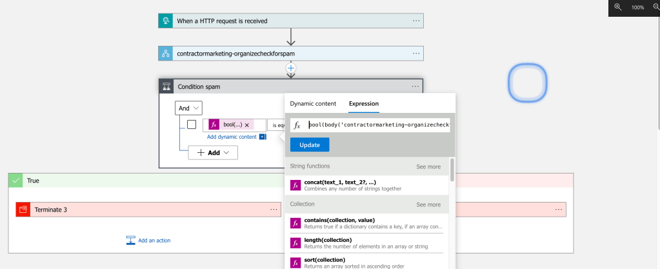
Task: Select the Expression tab
Action: 364,104
